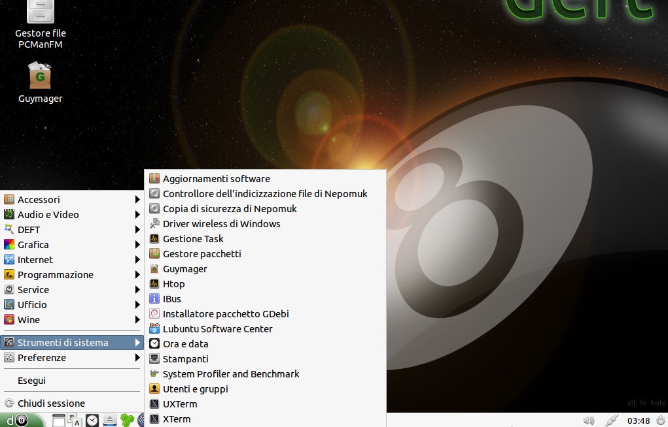The height and width of the screenshot is (427, 668).
Task: Open IBus input settings
Action: (265, 299)
